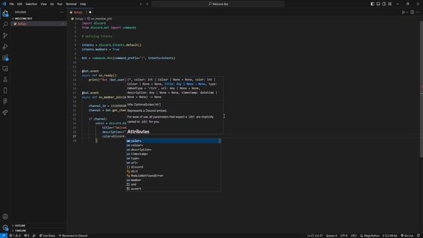The height and width of the screenshot is (238, 423).
Task: Open the Accounts icon in activity bar
Action: (x=5, y=216)
